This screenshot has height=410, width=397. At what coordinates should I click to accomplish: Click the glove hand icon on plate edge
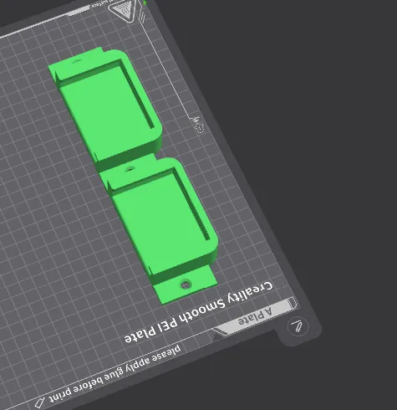tap(198, 125)
